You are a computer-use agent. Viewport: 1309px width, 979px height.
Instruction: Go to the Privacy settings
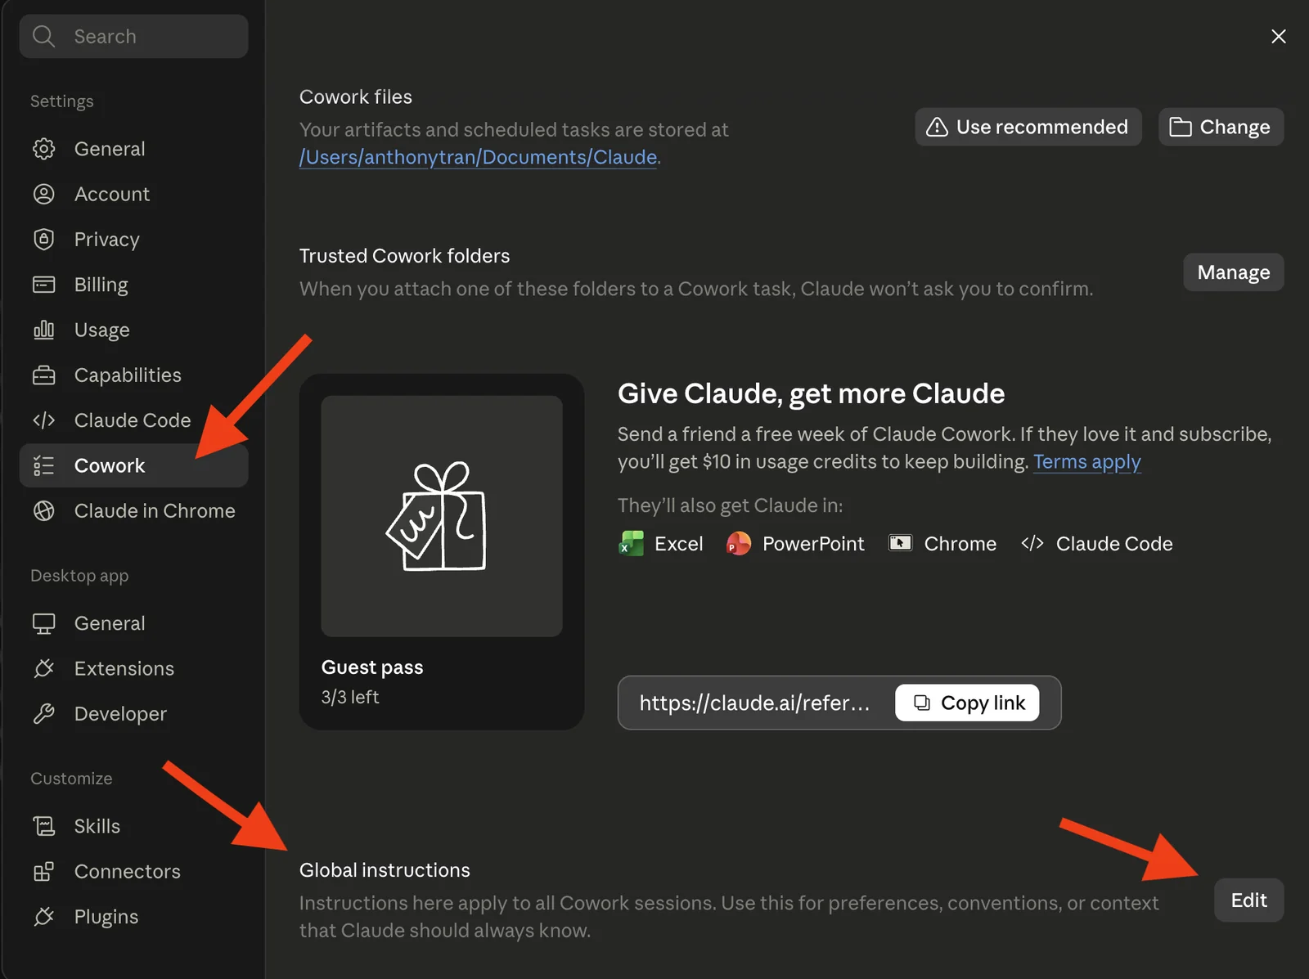[x=133, y=239]
